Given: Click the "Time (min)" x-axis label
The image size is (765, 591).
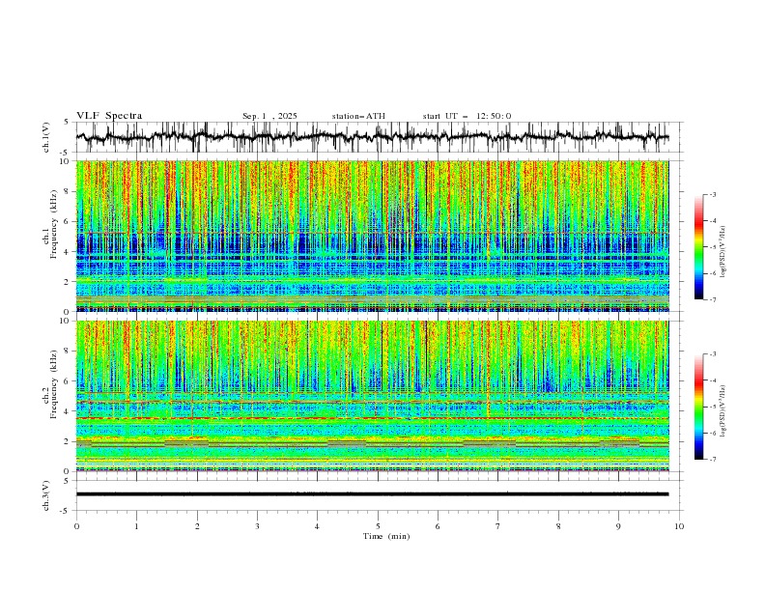Looking at the screenshot, I should point(386,536).
